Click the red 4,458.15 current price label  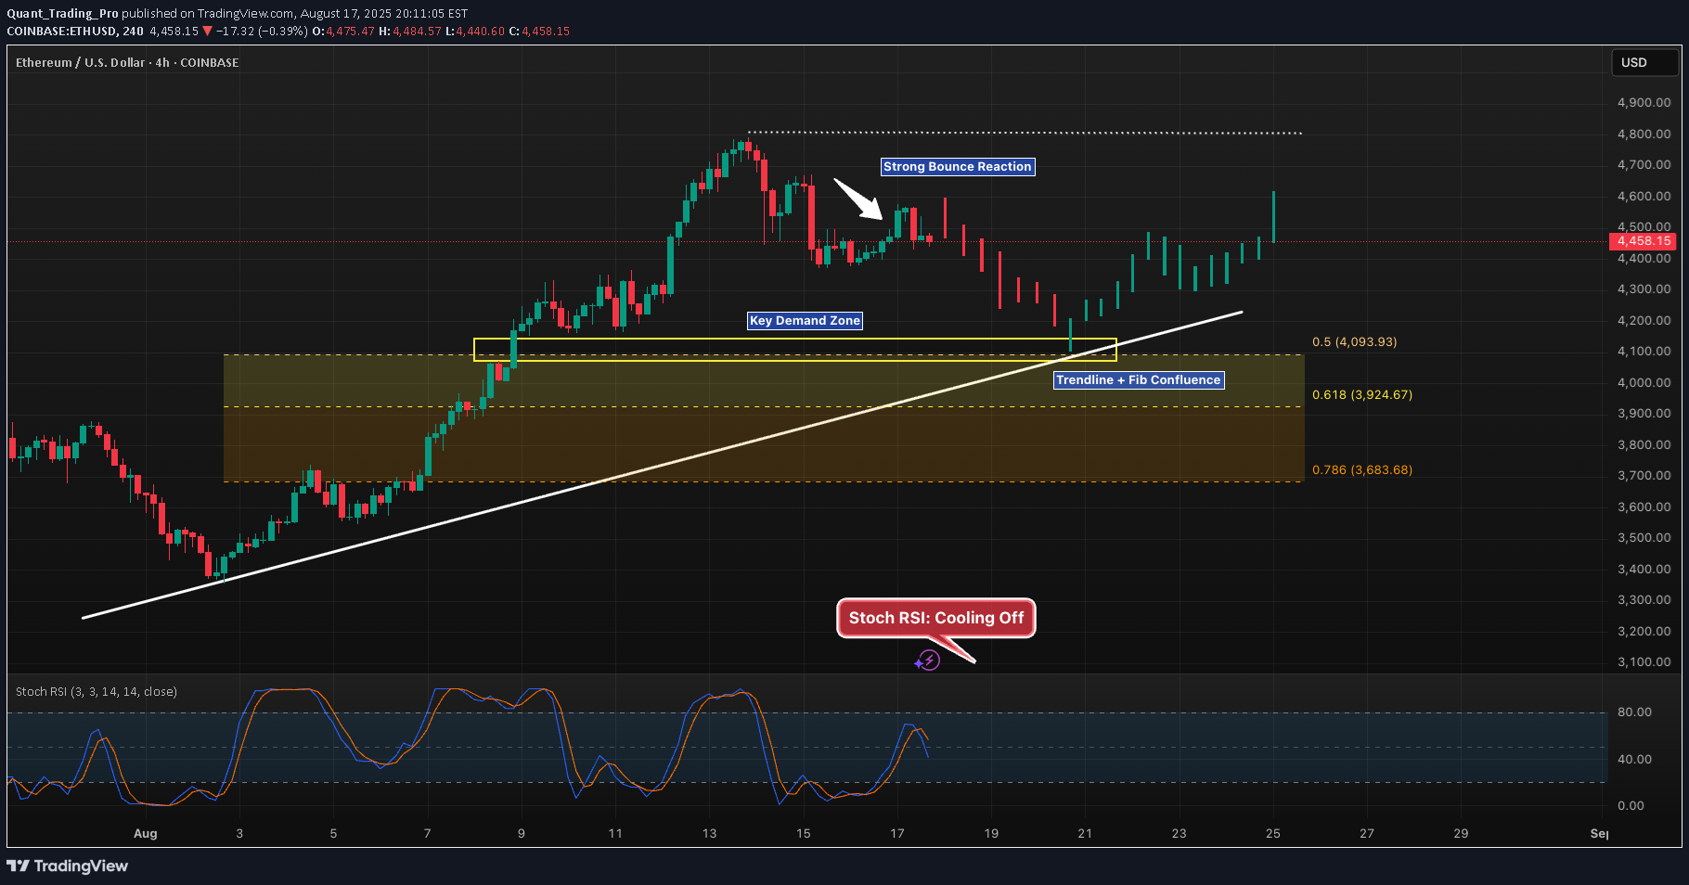[1644, 241]
